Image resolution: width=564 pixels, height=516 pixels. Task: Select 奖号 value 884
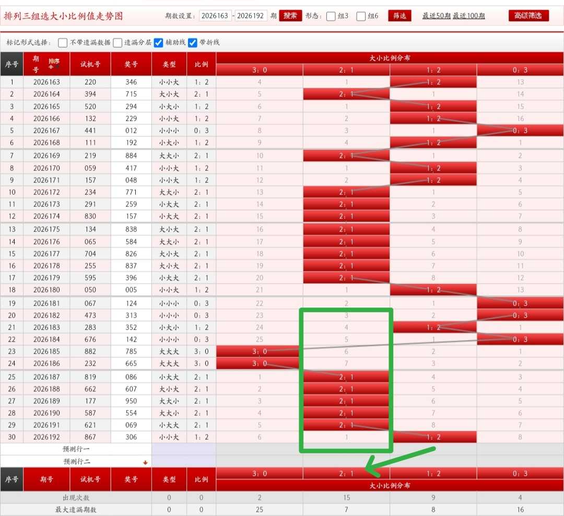(131, 156)
